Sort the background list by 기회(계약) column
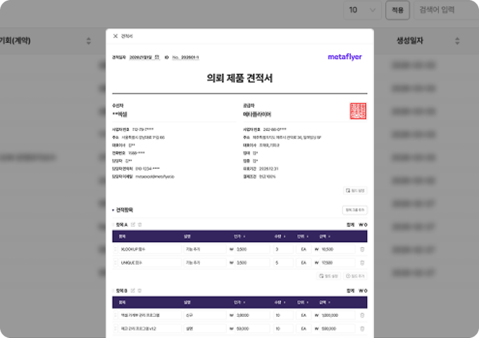Viewport: 479px width, 338px height. [89, 41]
